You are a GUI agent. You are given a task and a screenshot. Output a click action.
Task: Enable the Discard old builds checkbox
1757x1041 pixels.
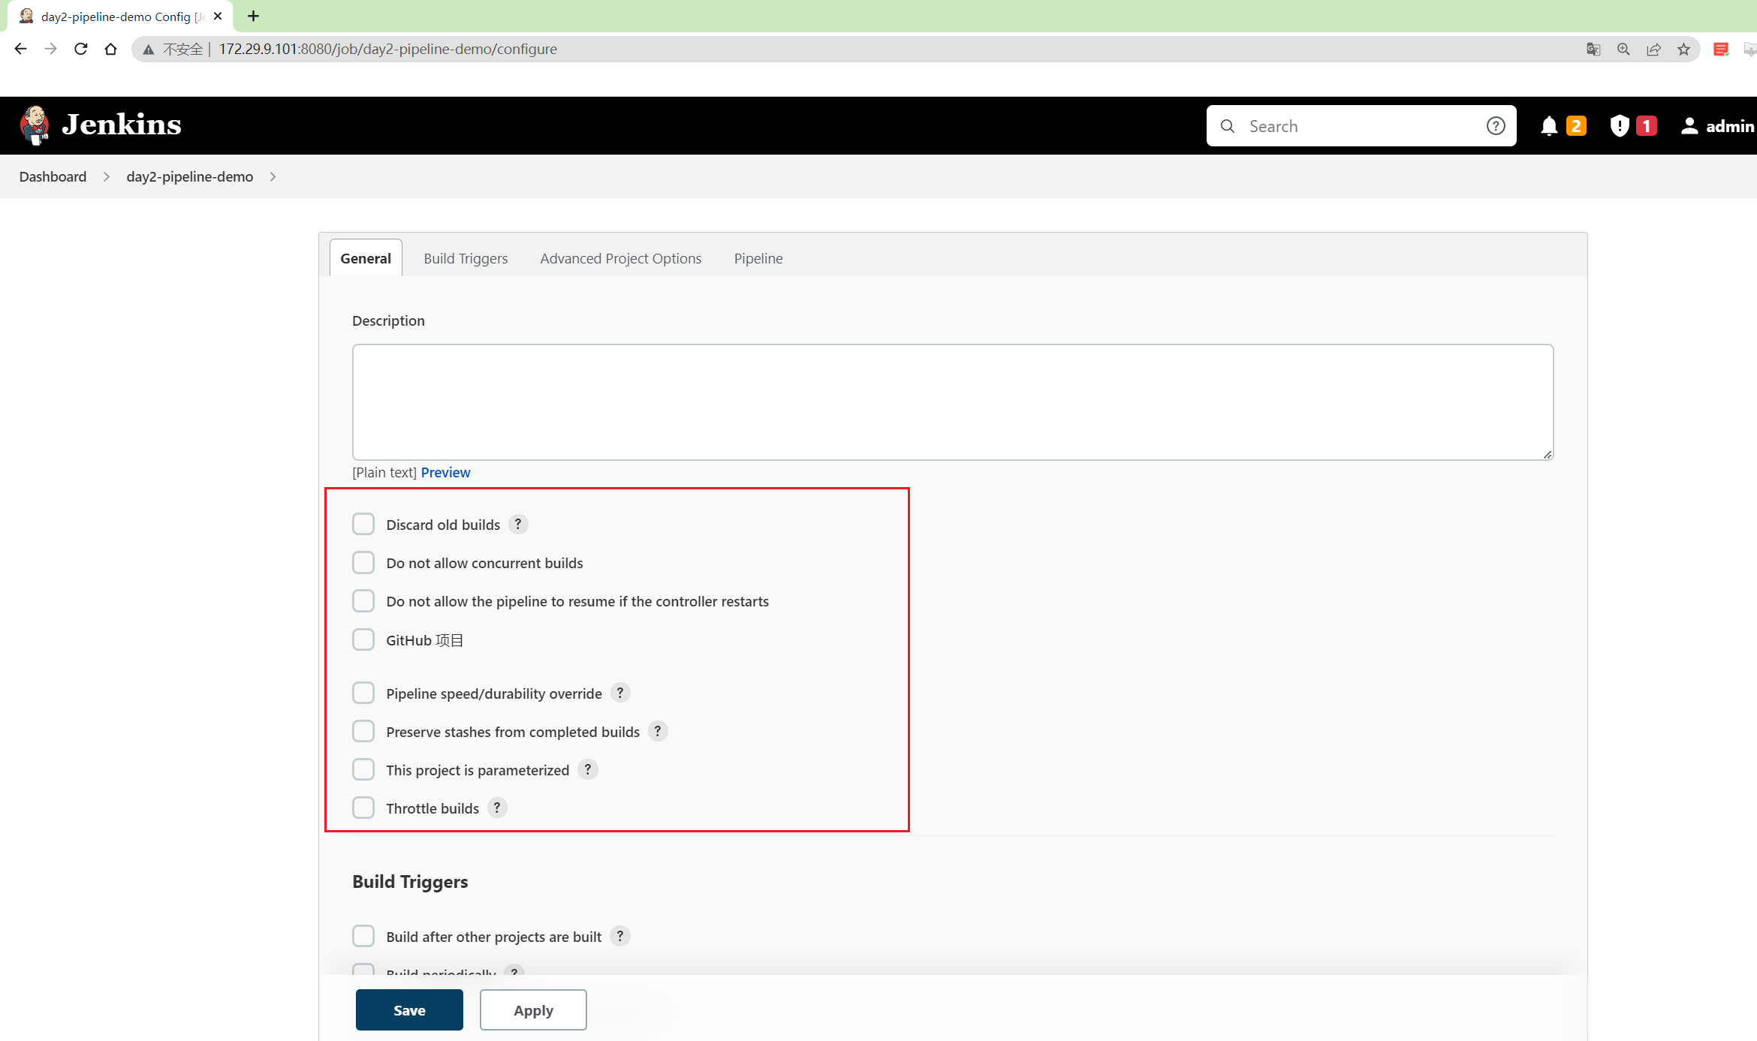363,524
